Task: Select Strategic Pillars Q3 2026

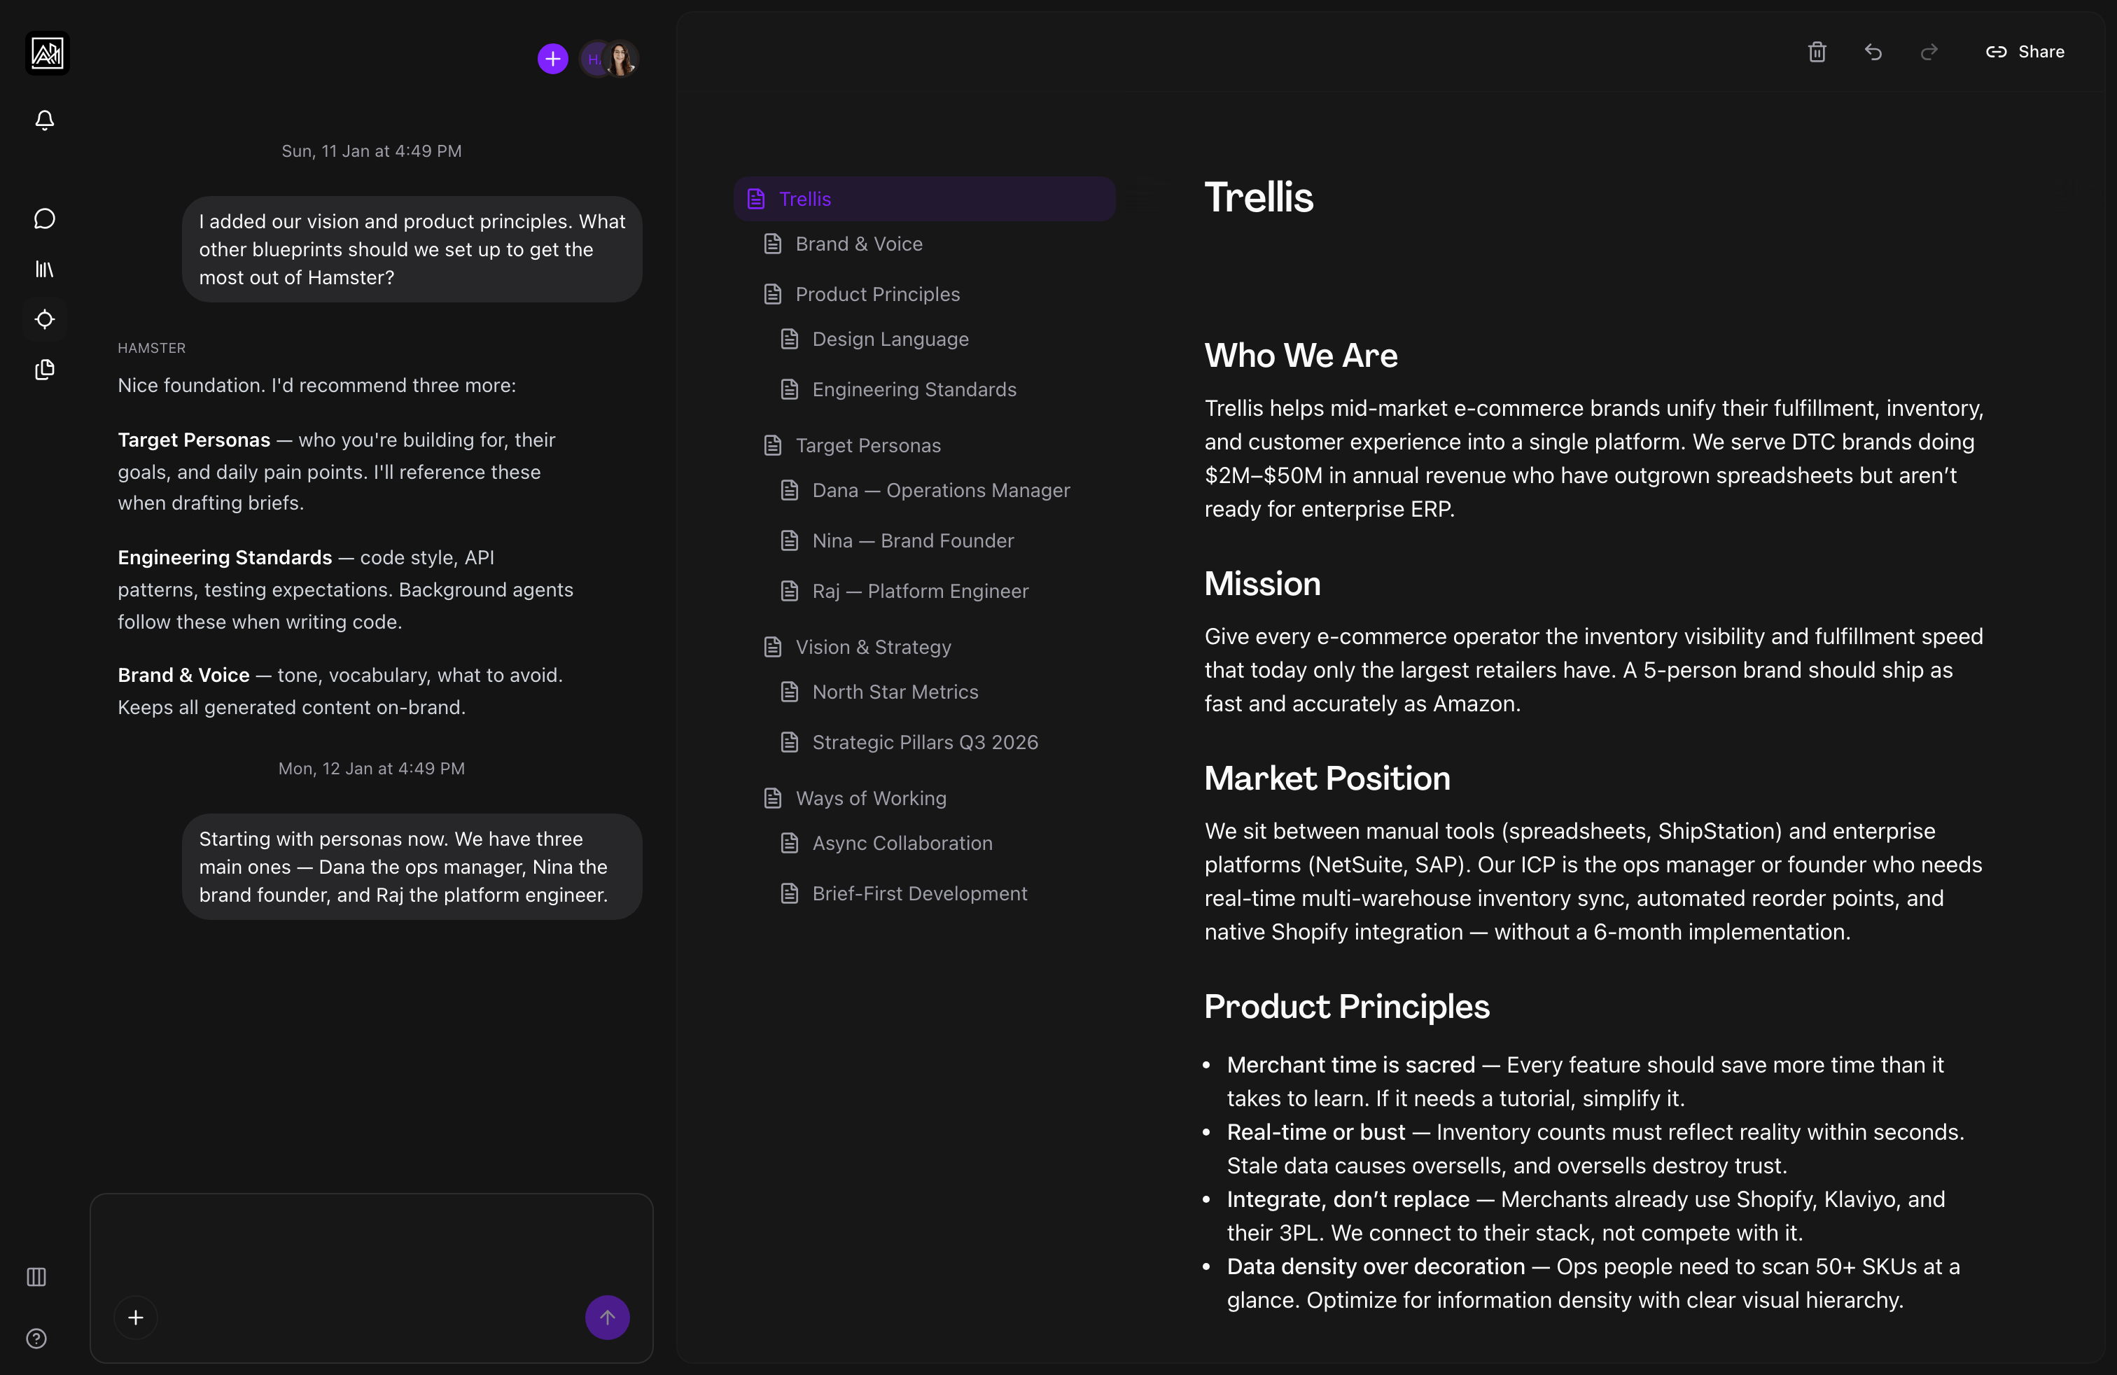Action: (925, 741)
